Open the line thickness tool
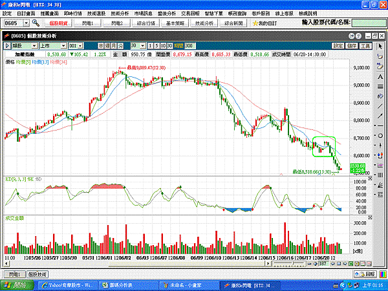The image size is (388, 291). click(380, 87)
